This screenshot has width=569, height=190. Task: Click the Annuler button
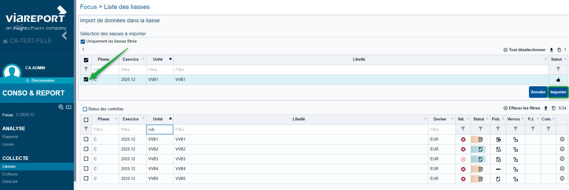click(538, 92)
